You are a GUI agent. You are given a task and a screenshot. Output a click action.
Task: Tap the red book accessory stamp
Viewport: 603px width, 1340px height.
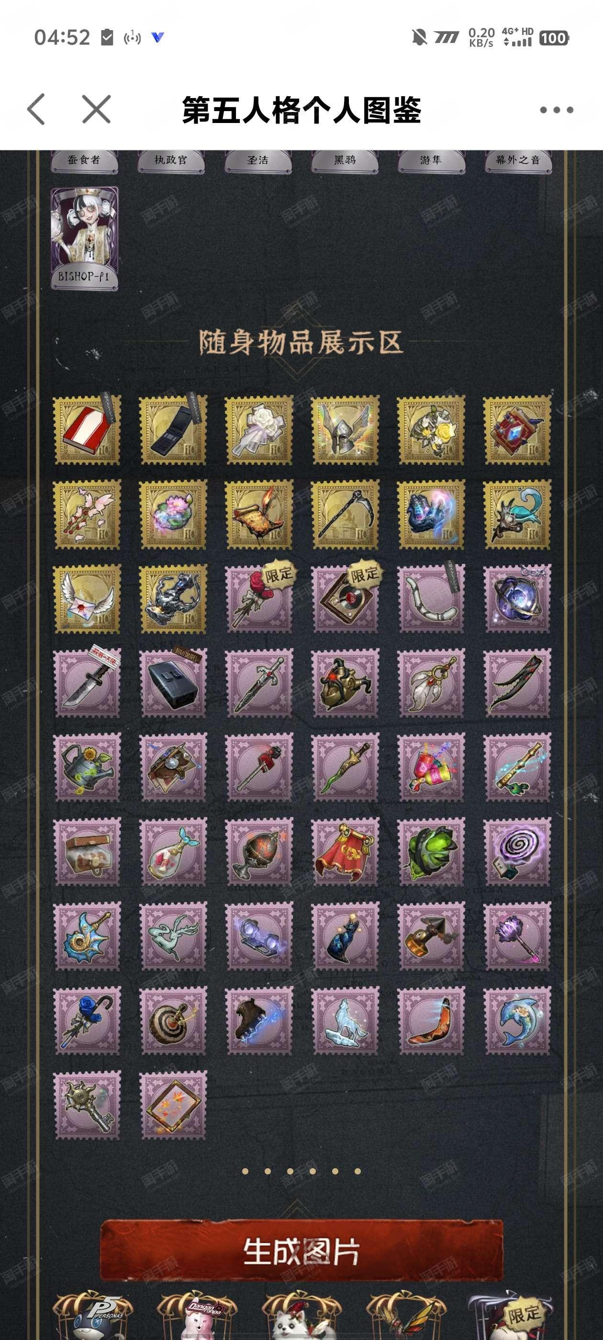(87, 430)
